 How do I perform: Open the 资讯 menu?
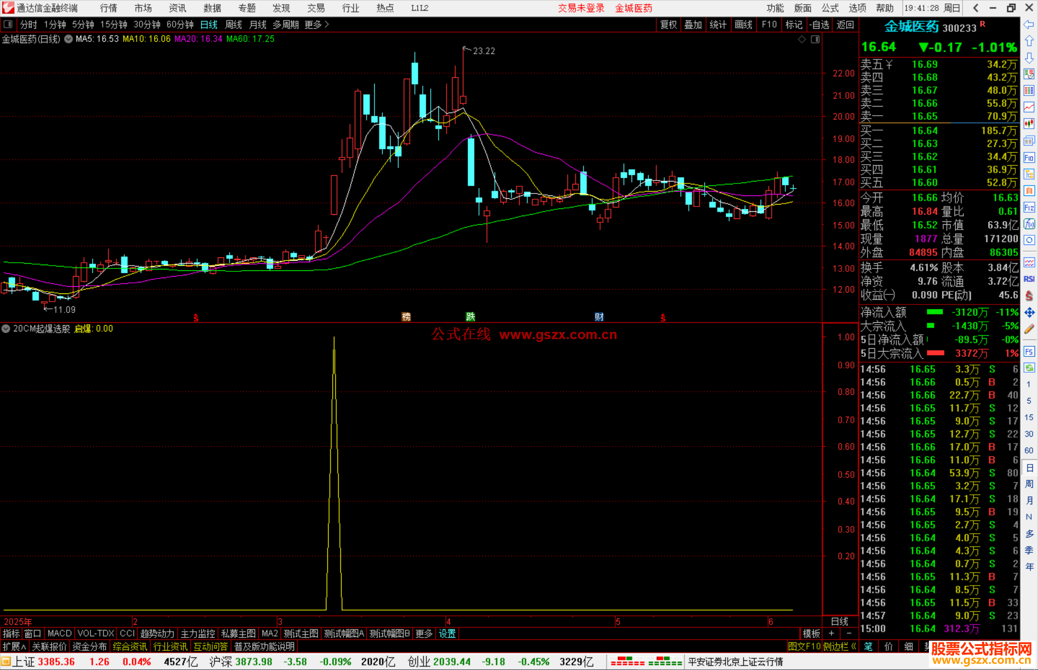click(x=177, y=8)
